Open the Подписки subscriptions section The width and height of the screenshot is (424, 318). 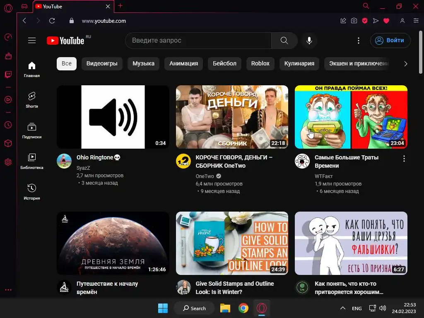32,130
